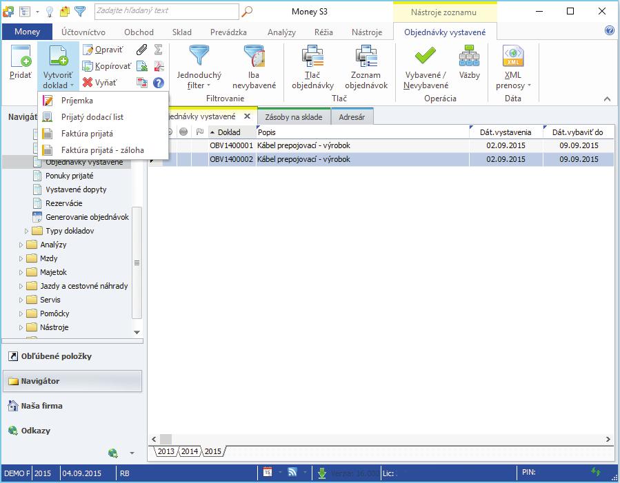620x483 pixels.
Task: Click the blue question mark help icon in ribbon
Action: [x=159, y=83]
